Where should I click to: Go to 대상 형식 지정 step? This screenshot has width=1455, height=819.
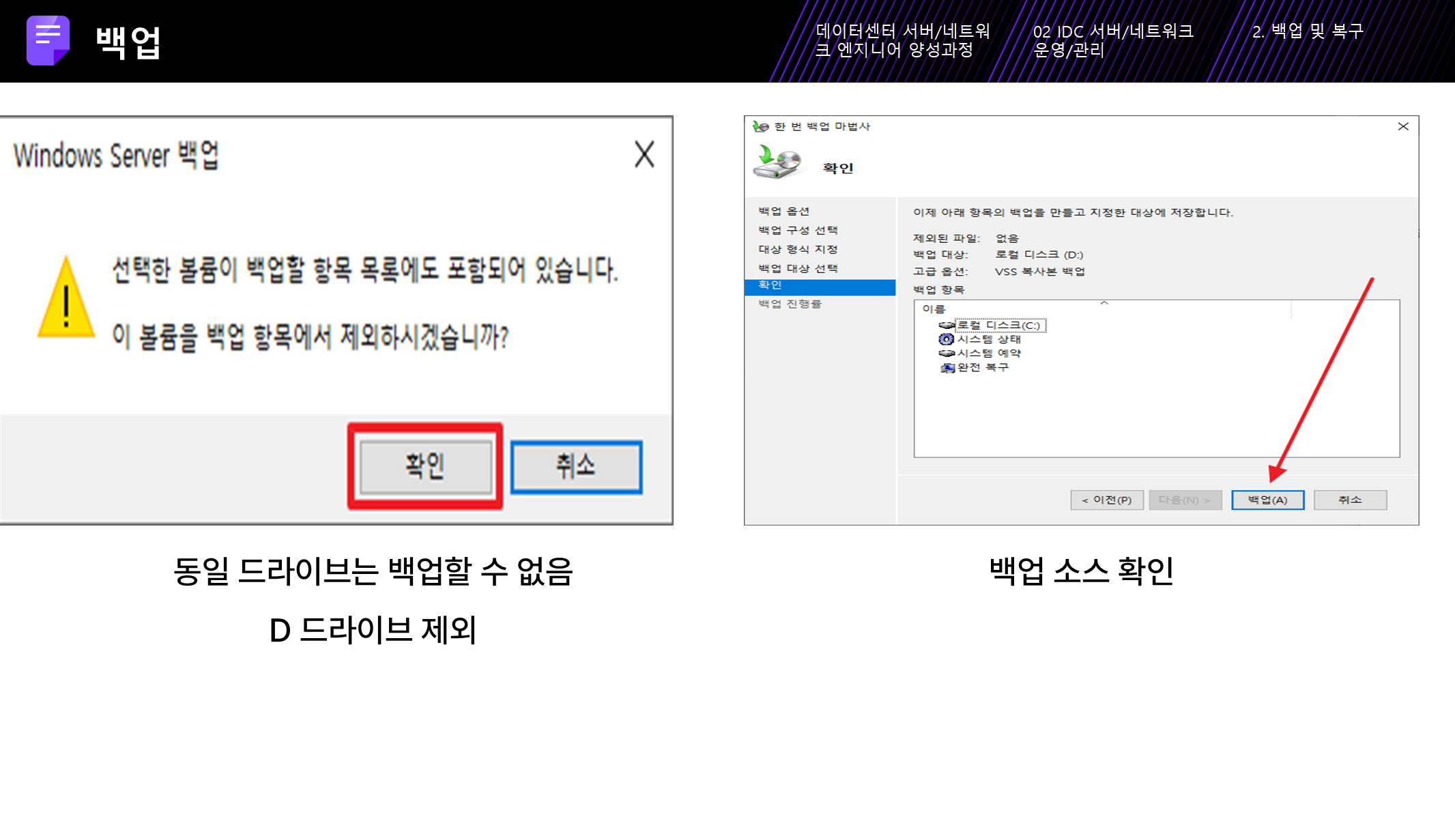pos(798,250)
